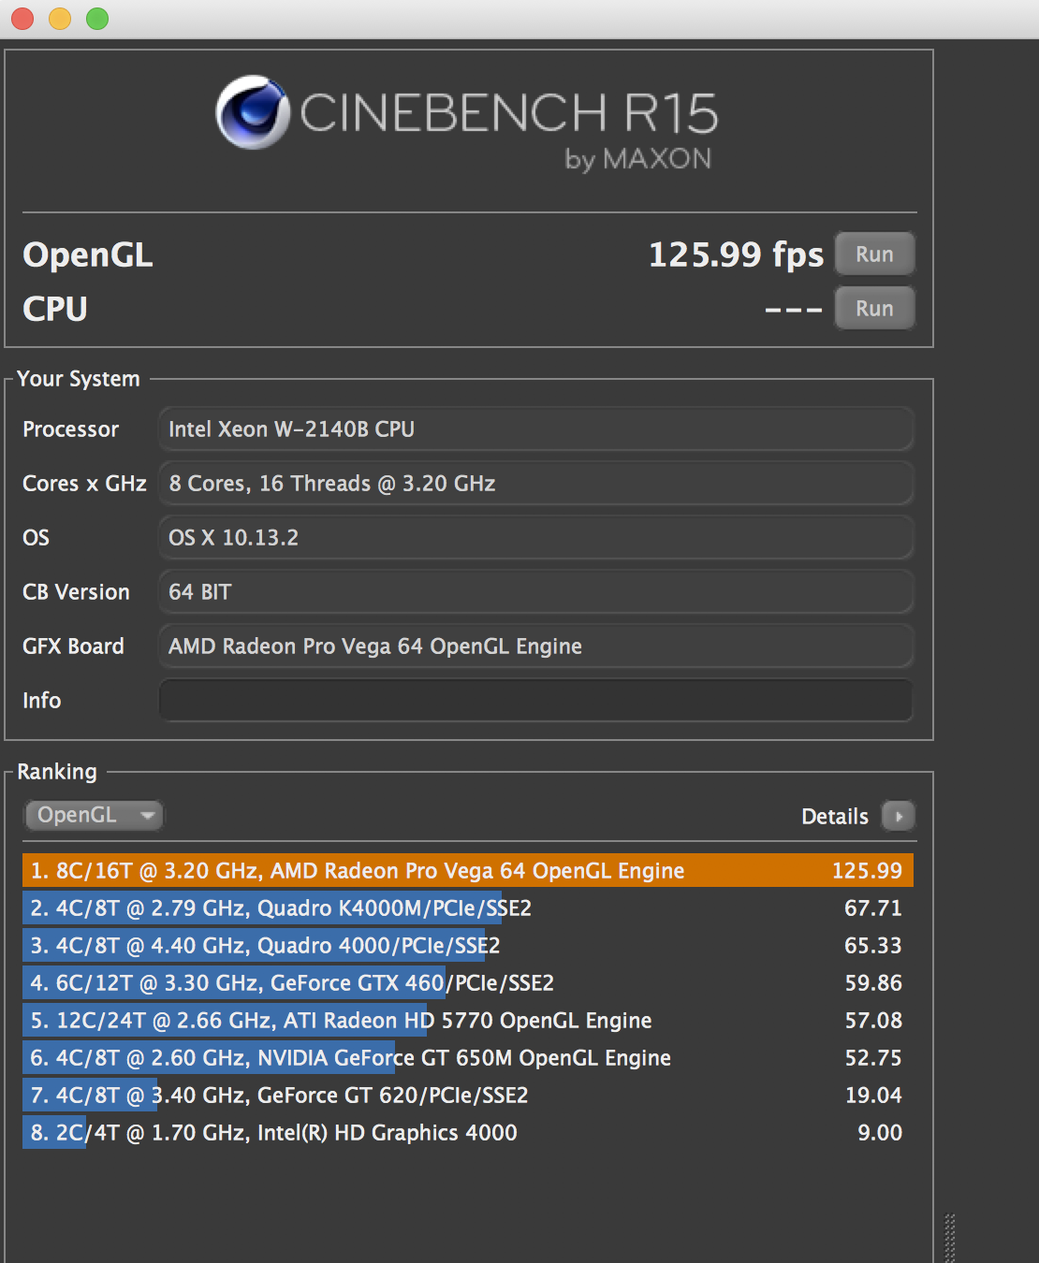Grab the panel resize grip handle
The width and height of the screenshot is (1039, 1263).
950,1238
